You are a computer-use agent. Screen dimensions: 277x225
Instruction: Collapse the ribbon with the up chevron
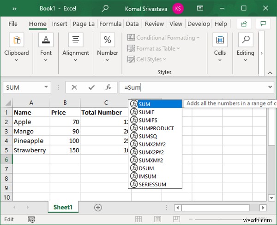[x=270, y=73]
